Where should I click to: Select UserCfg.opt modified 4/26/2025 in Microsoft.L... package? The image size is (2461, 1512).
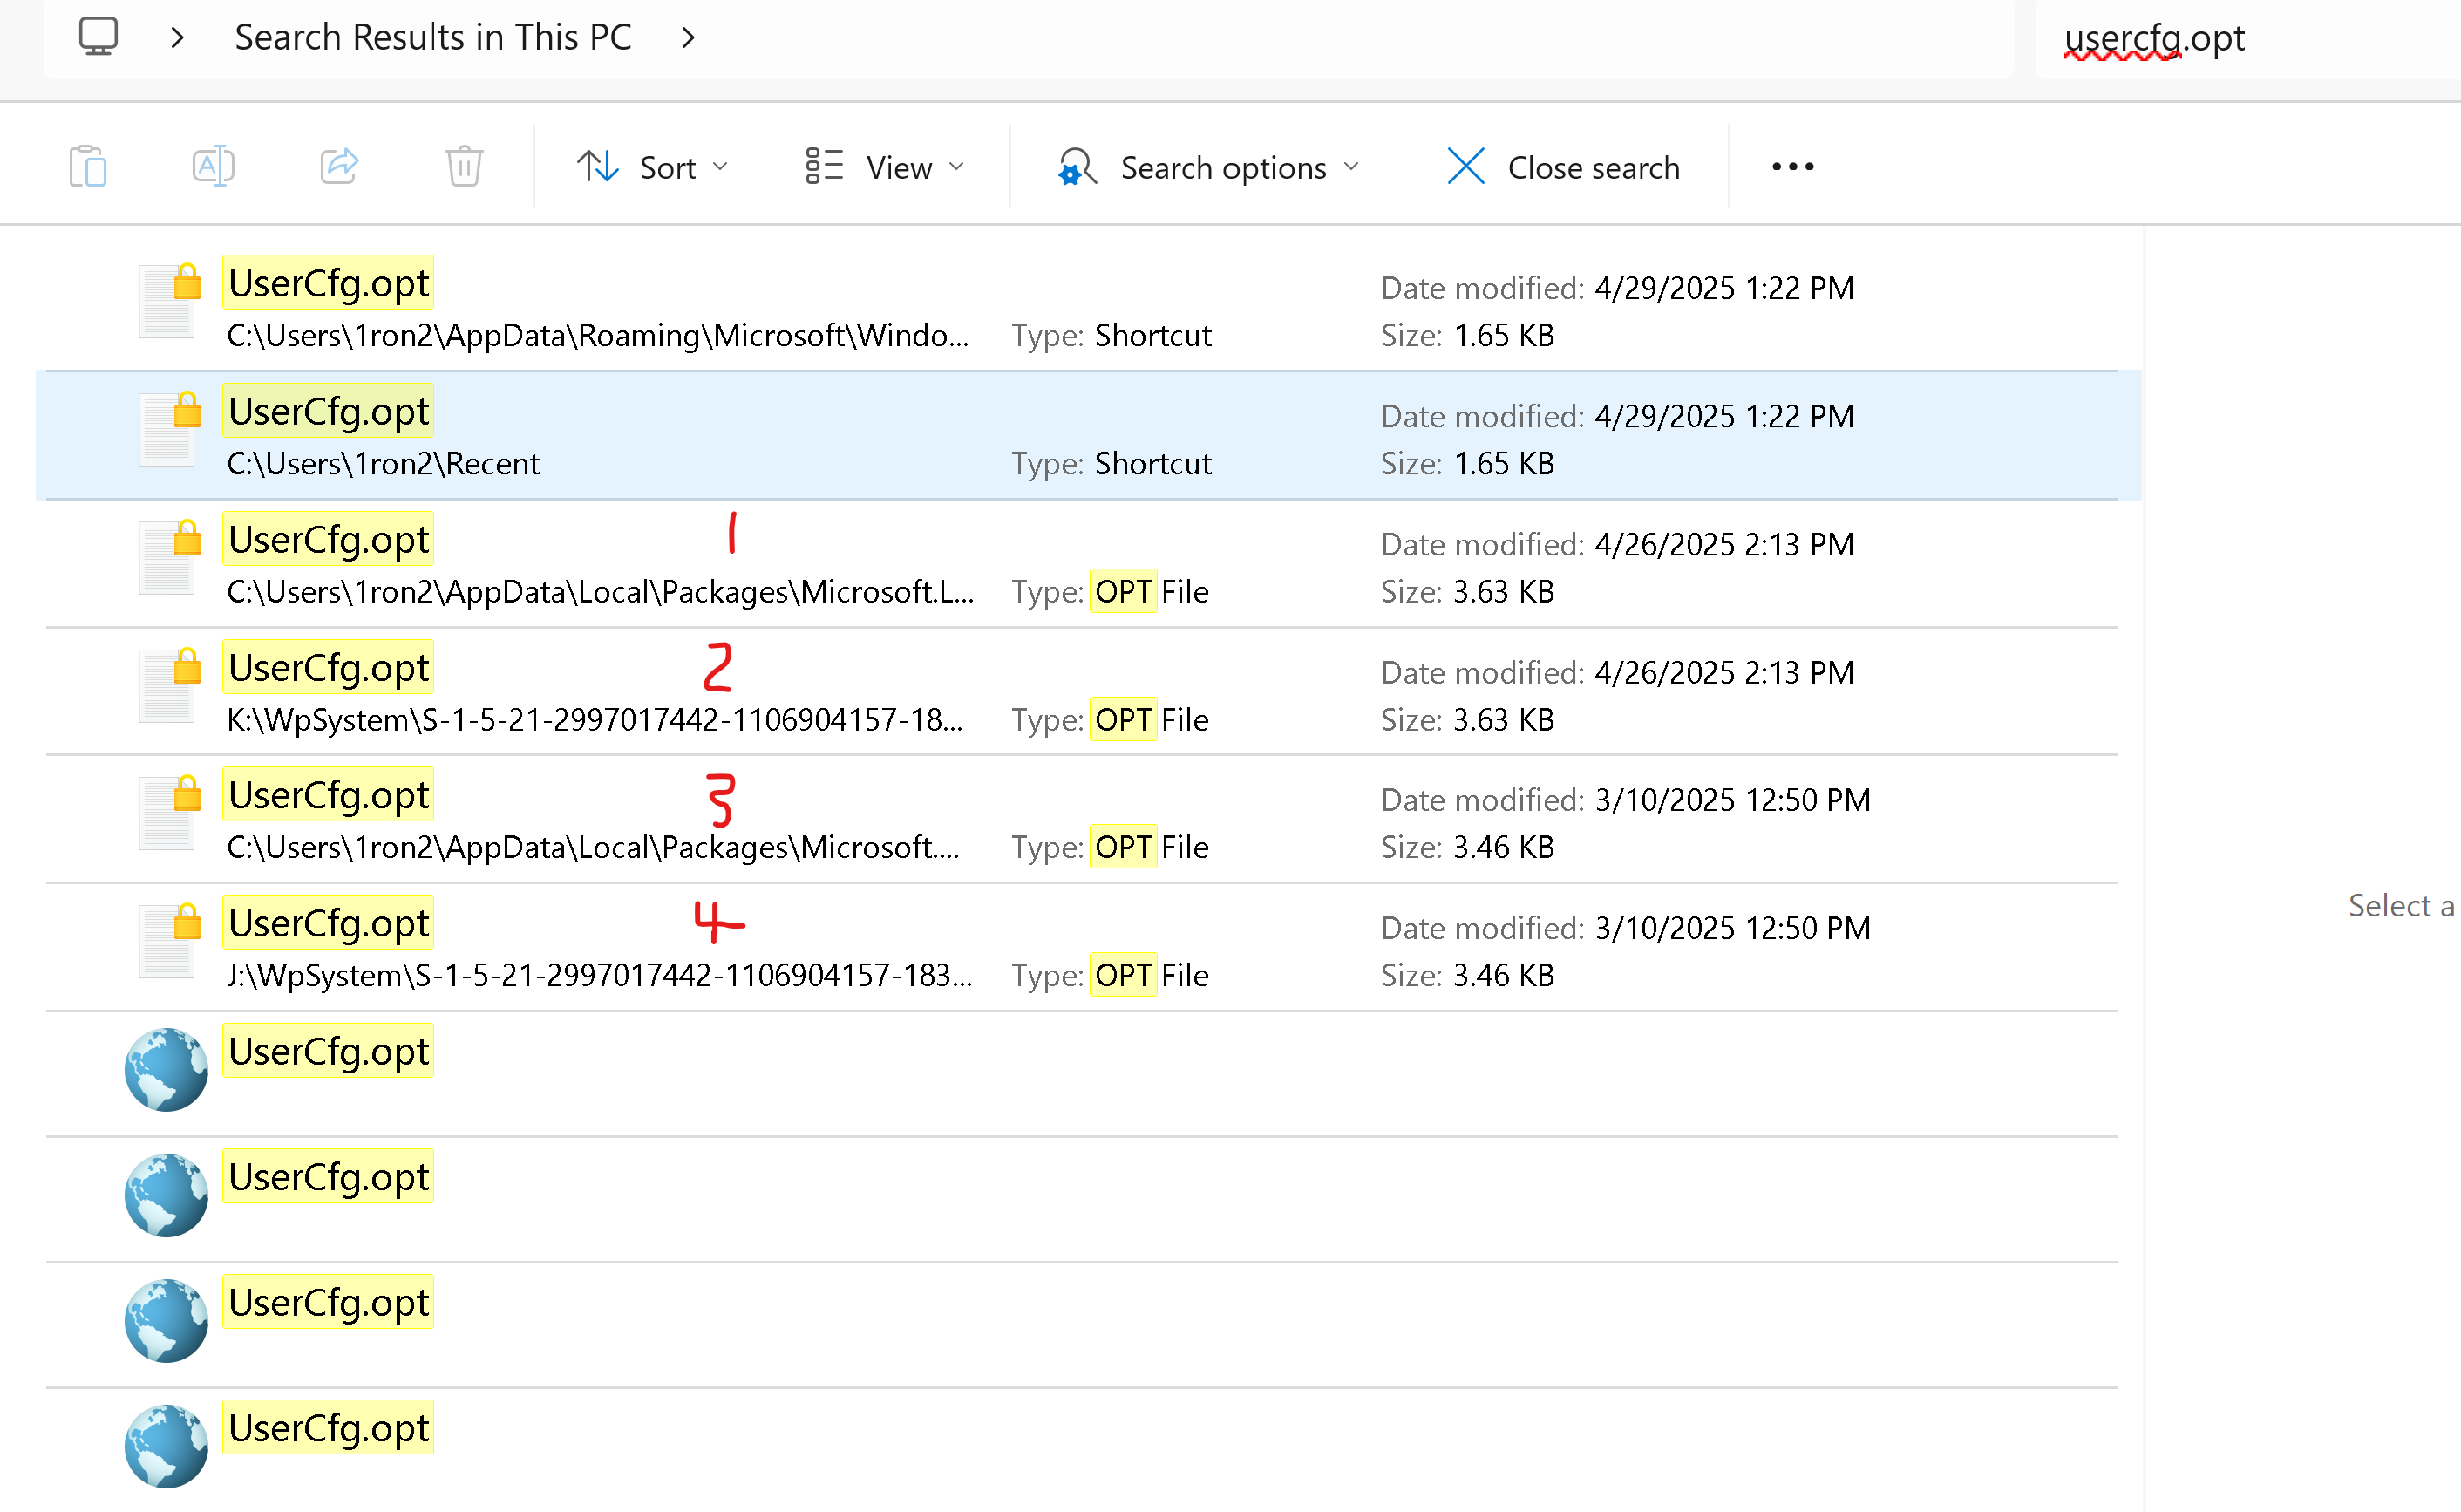328,540
